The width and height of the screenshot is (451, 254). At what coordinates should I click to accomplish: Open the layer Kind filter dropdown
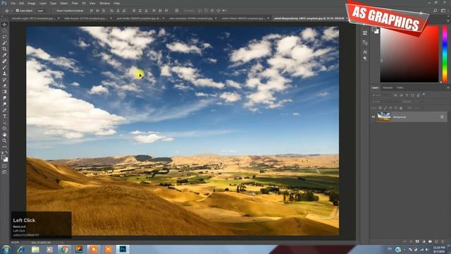click(x=382, y=95)
